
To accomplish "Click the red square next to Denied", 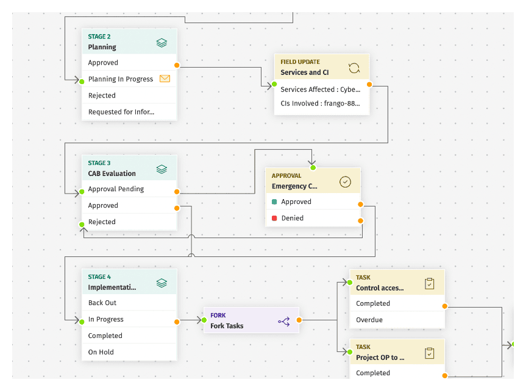I will coord(274,218).
